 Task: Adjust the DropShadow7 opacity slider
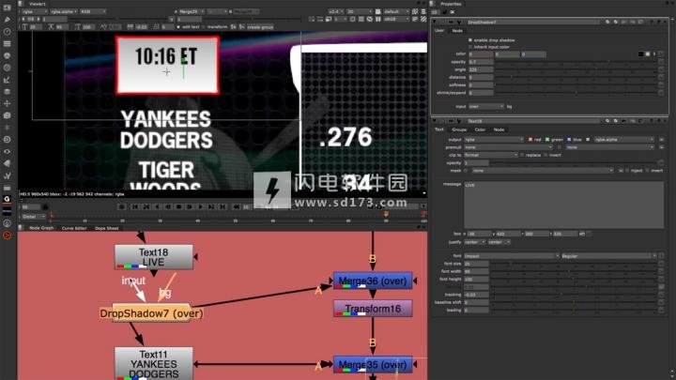[x=576, y=62]
